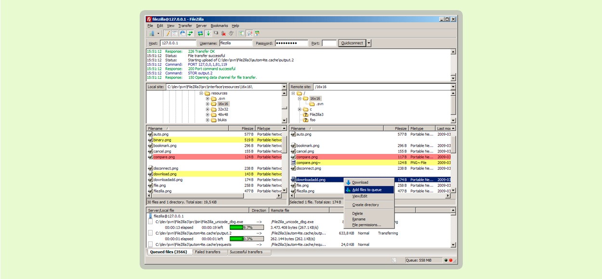Image resolution: width=602 pixels, height=279 pixels.
Task: Click the resources folder icon in local tree
Action: pyautogui.click(x=207, y=93)
